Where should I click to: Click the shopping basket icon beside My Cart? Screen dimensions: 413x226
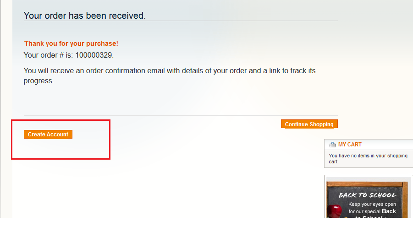tap(333, 145)
